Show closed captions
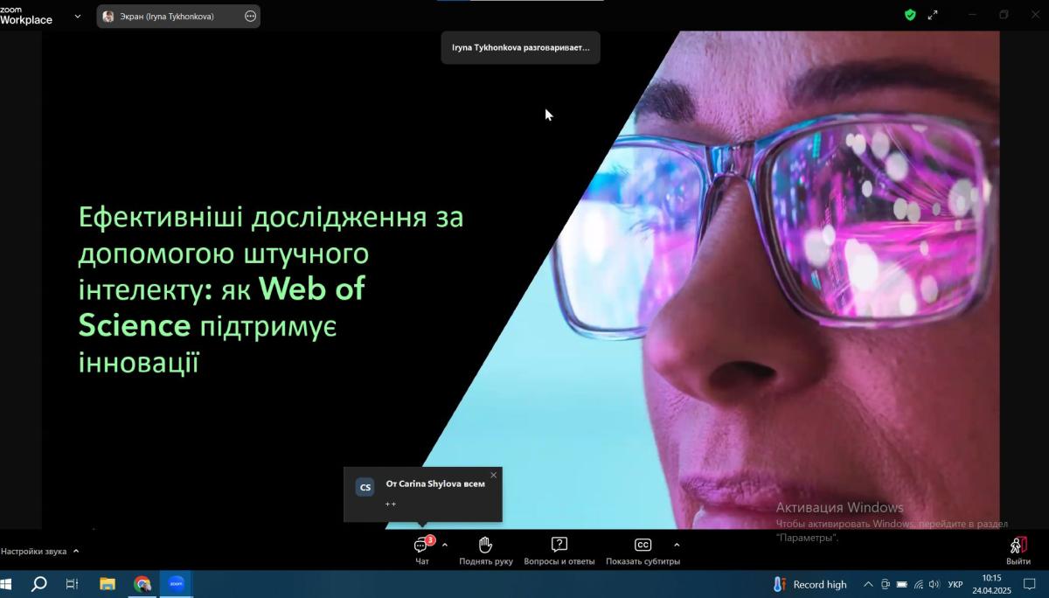This screenshot has width=1049, height=598. 643,551
